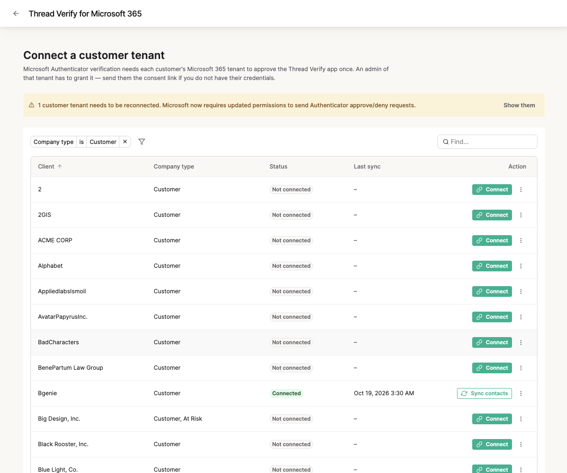
Task: Click the Company type column header
Action: (x=174, y=166)
